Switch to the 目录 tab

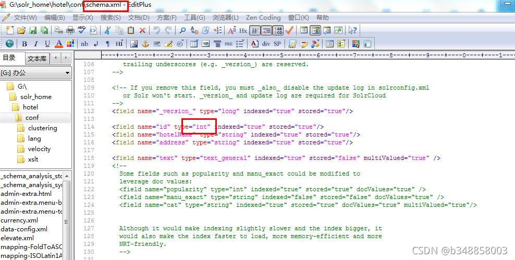pos(9,58)
